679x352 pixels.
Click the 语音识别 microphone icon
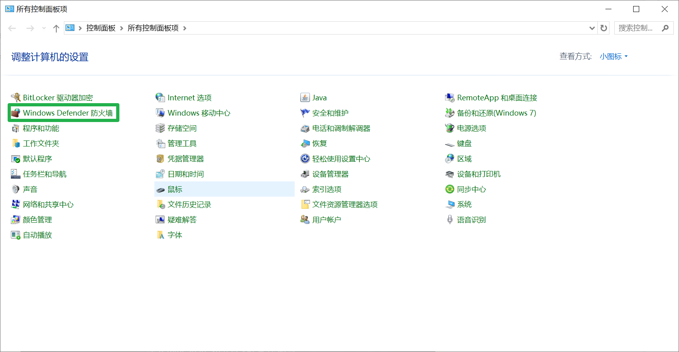(450, 220)
